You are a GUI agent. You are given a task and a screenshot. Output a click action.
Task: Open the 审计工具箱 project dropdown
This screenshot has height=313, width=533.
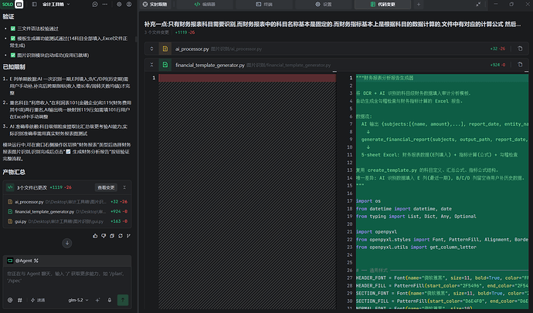point(56,4)
